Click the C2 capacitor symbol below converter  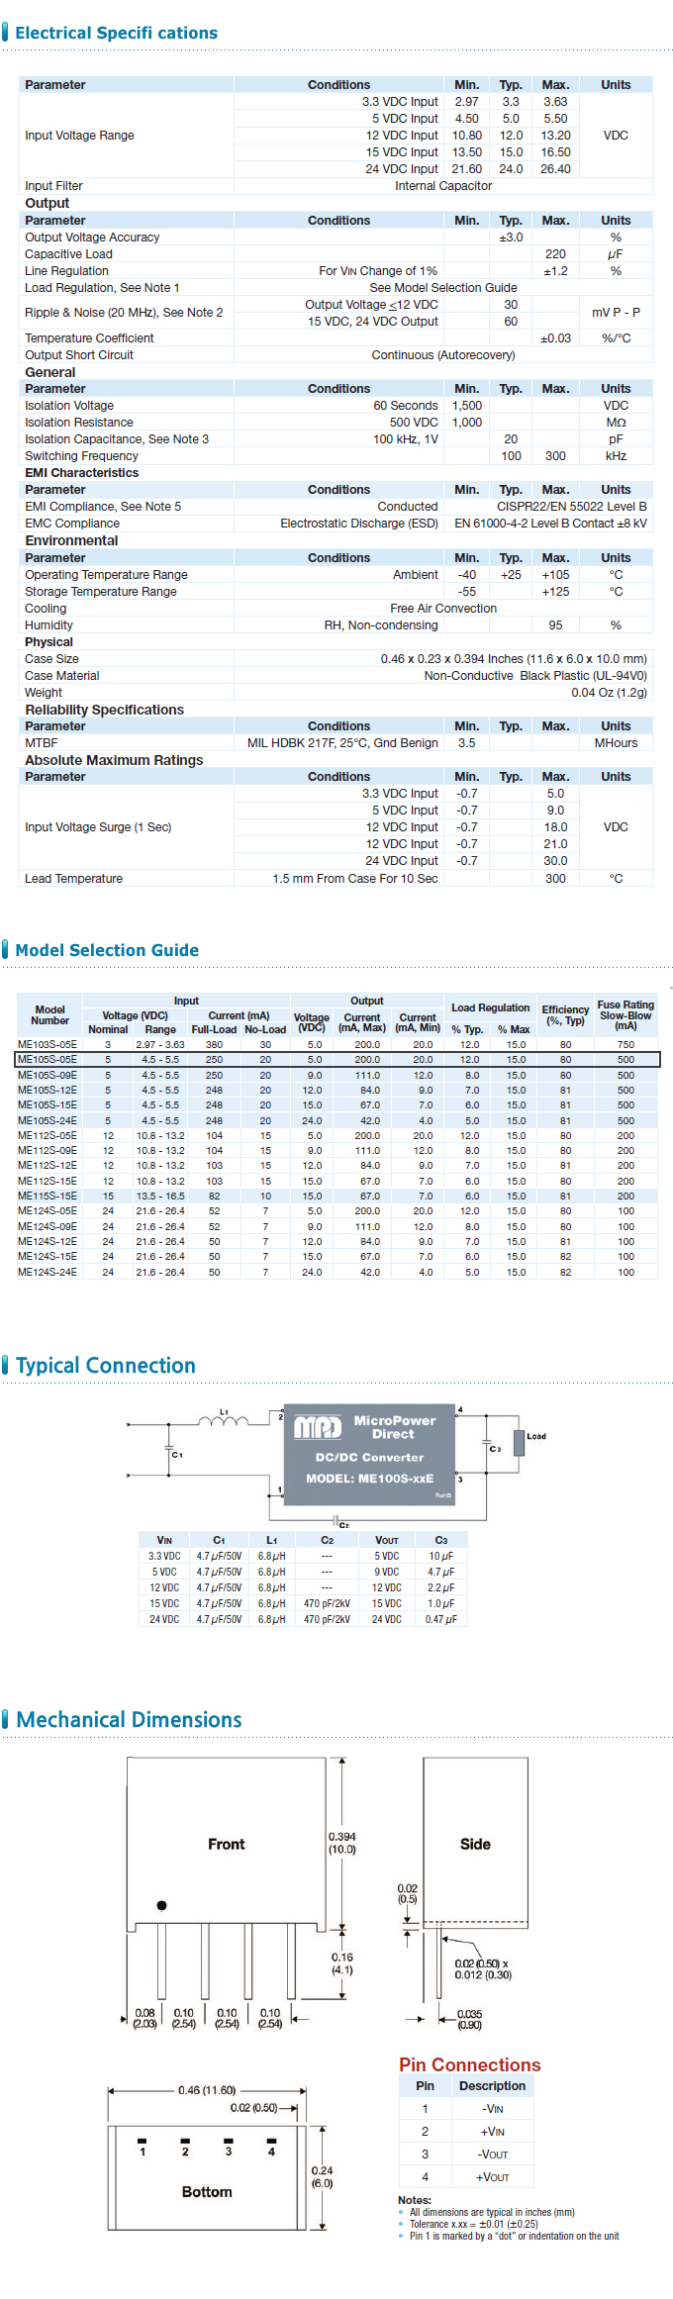336,1520
